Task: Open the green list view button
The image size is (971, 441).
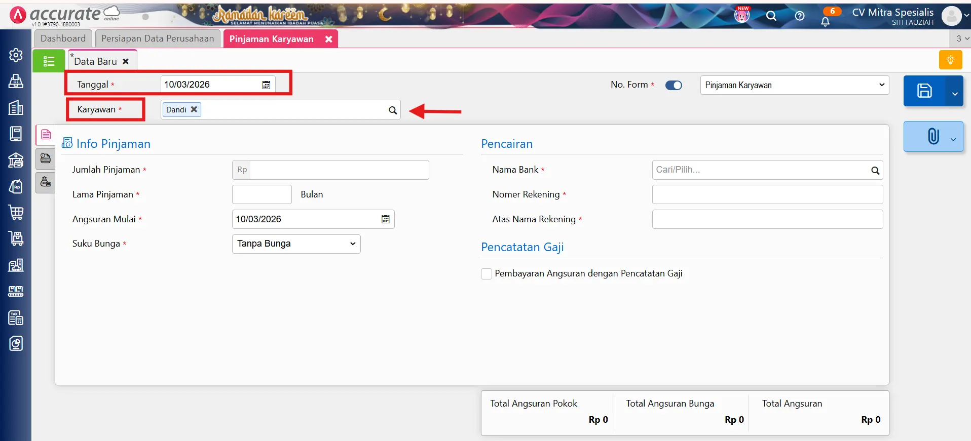Action: pos(49,61)
